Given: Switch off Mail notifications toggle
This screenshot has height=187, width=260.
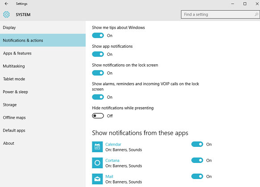Looking at the screenshot, I should pos(197,176).
